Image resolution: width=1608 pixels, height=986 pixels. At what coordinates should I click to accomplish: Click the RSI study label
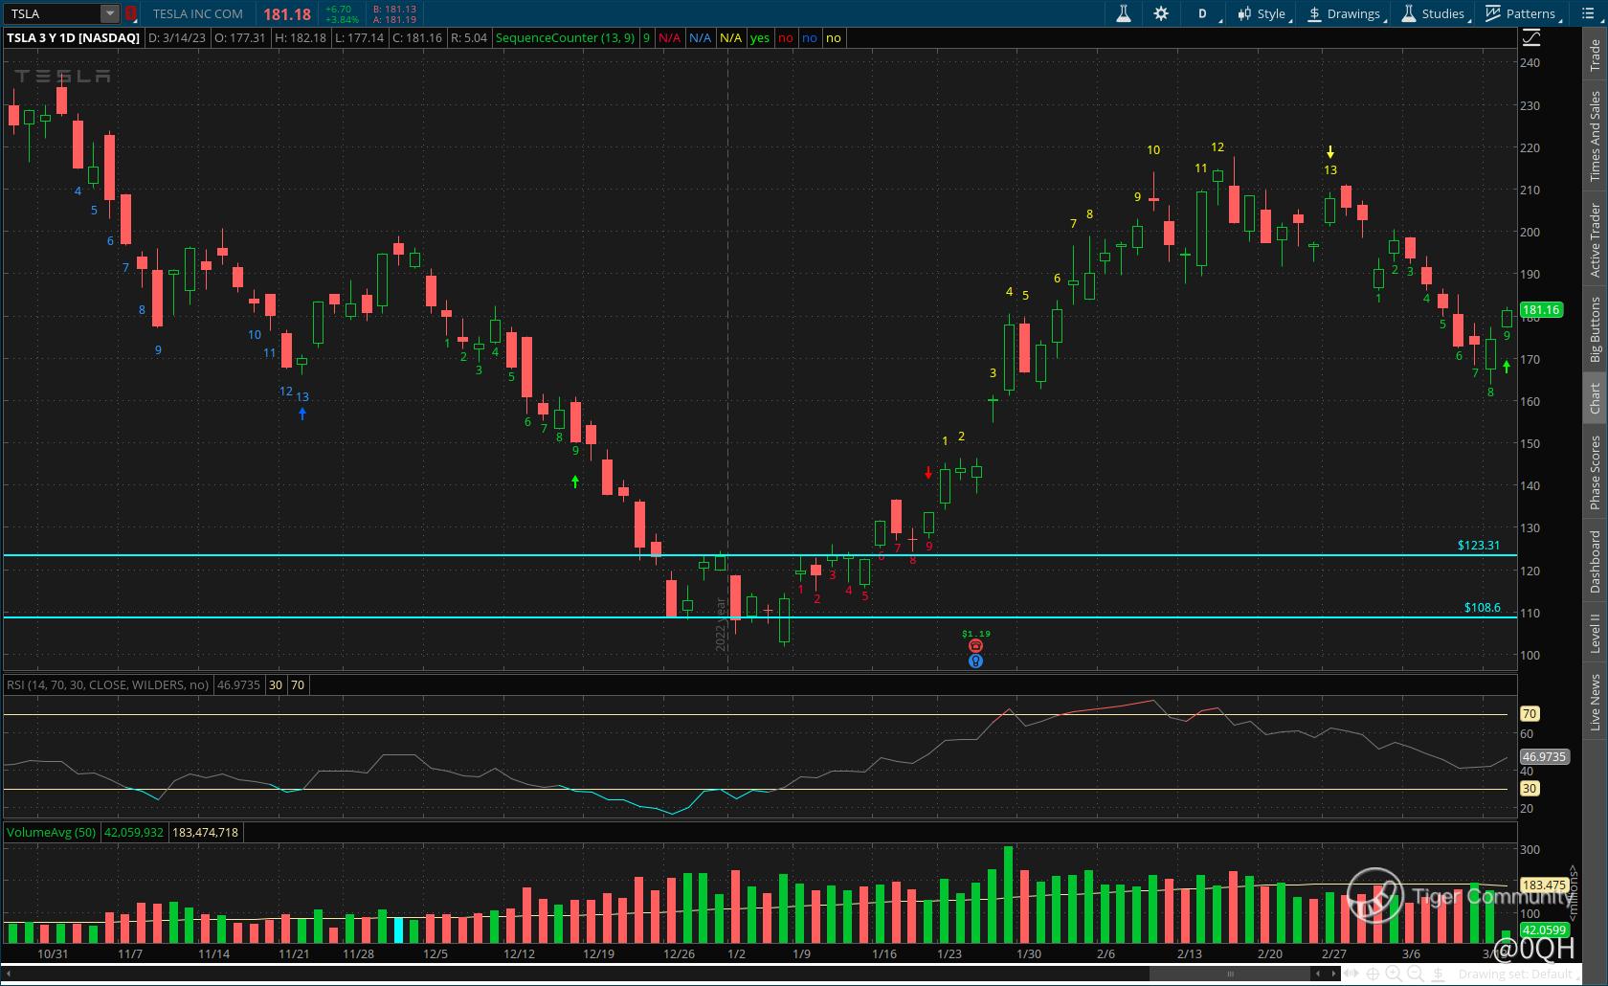107,685
